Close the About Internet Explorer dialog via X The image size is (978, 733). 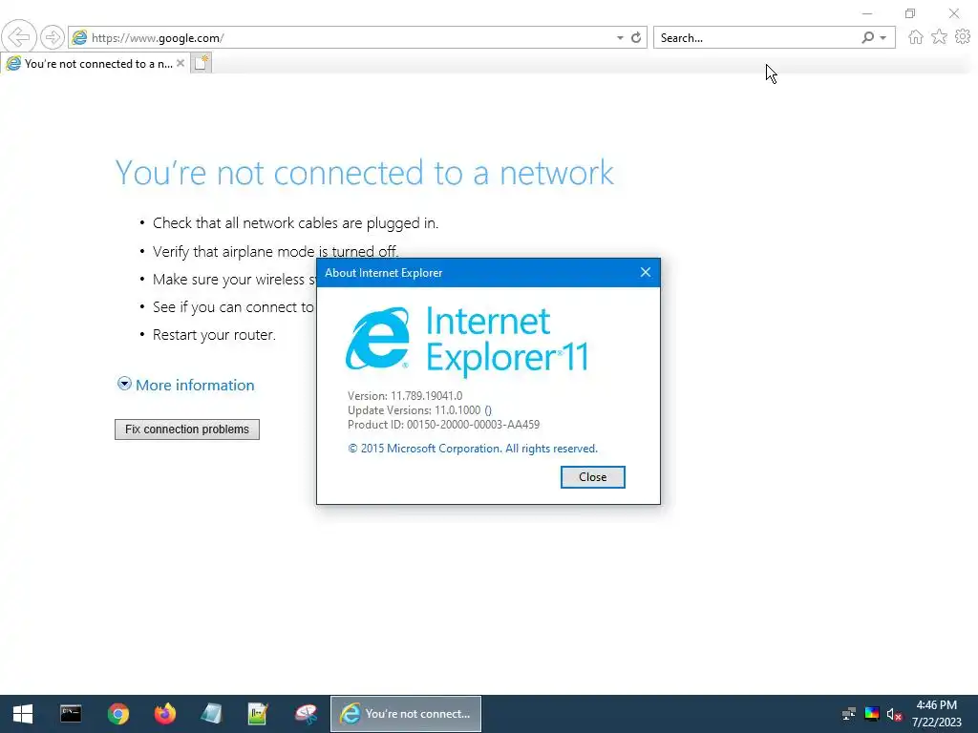tap(646, 272)
